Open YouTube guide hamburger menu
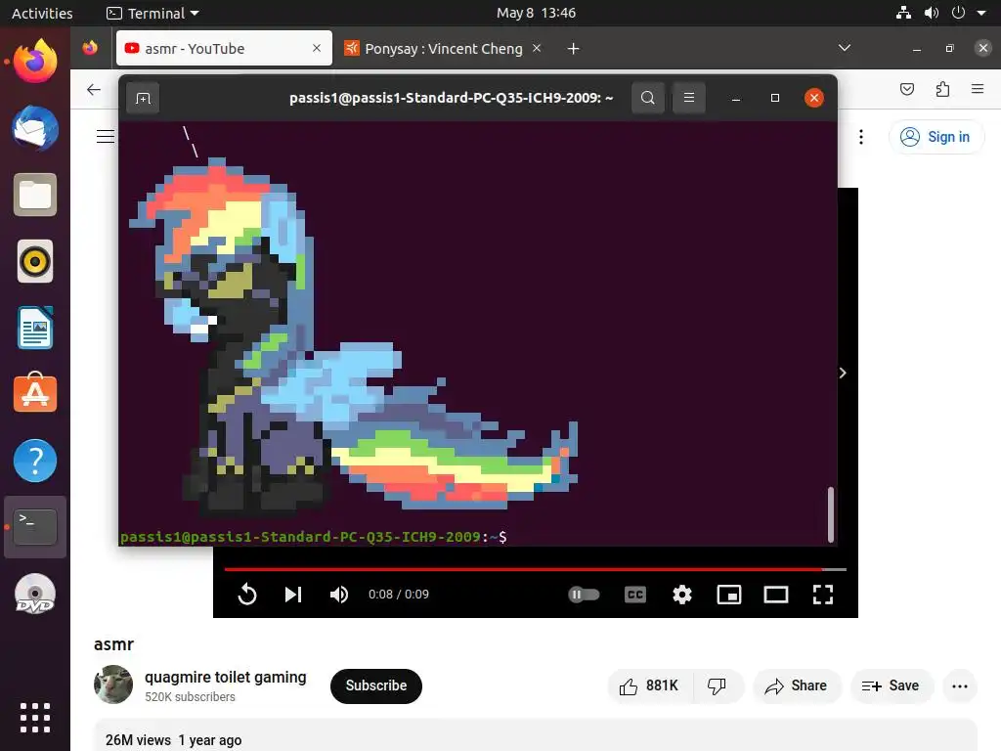 click(x=106, y=136)
